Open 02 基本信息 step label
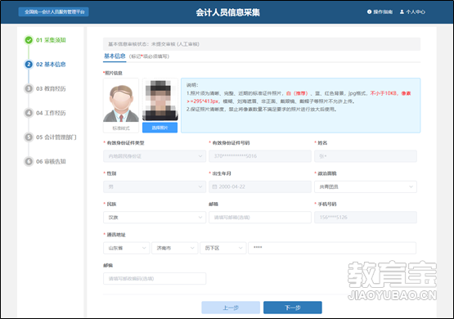This screenshot has height=319, width=454. pyautogui.click(x=51, y=65)
